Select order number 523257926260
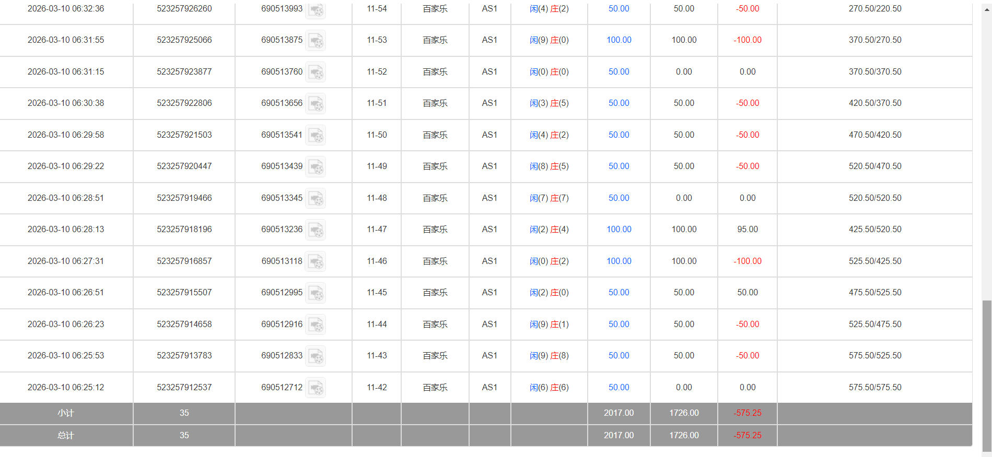This screenshot has width=992, height=457. tap(184, 9)
